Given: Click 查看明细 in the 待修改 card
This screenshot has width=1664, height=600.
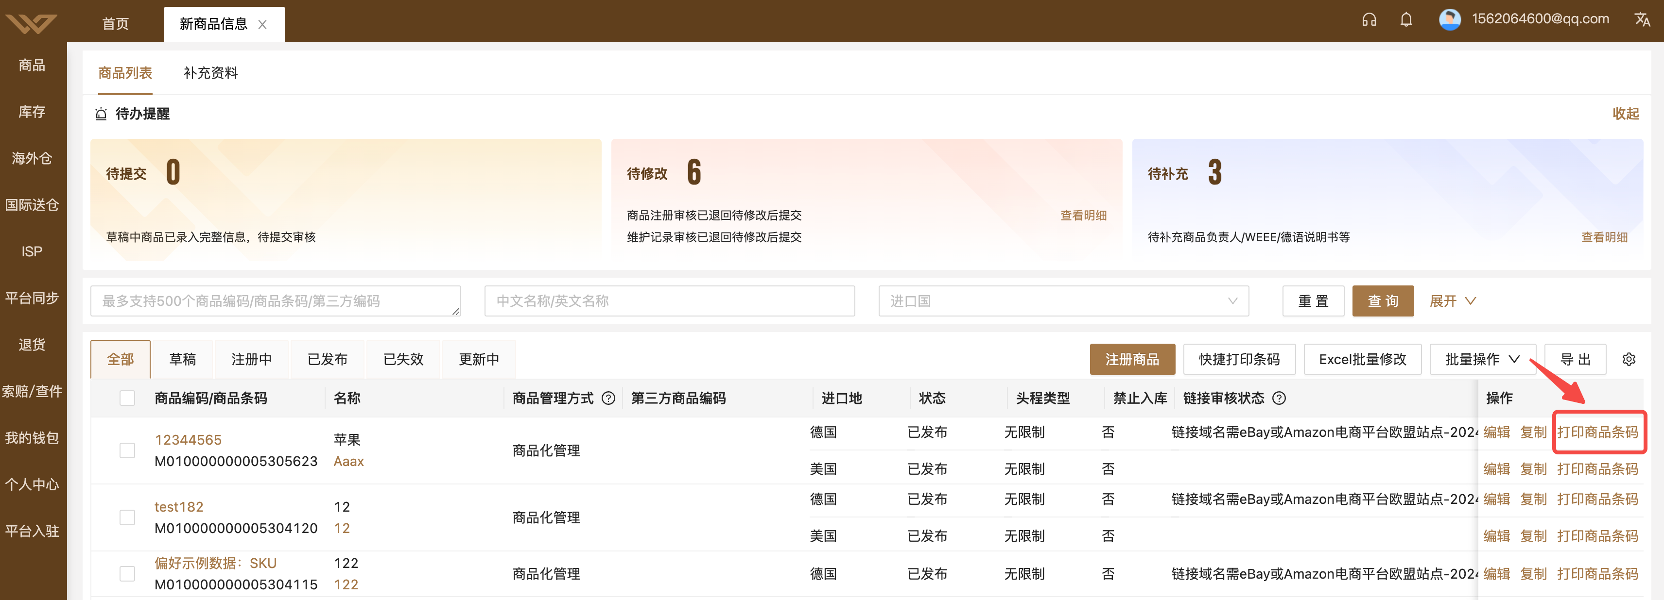Looking at the screenshot, I should [x=1083, y=216].
